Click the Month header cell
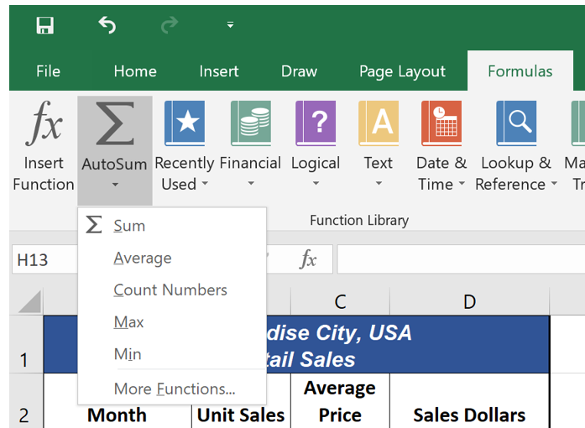 coord(118,415)
